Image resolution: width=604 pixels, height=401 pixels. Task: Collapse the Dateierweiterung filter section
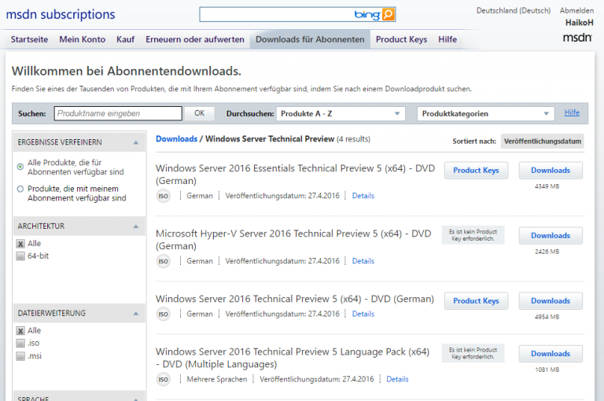[136, 314]
